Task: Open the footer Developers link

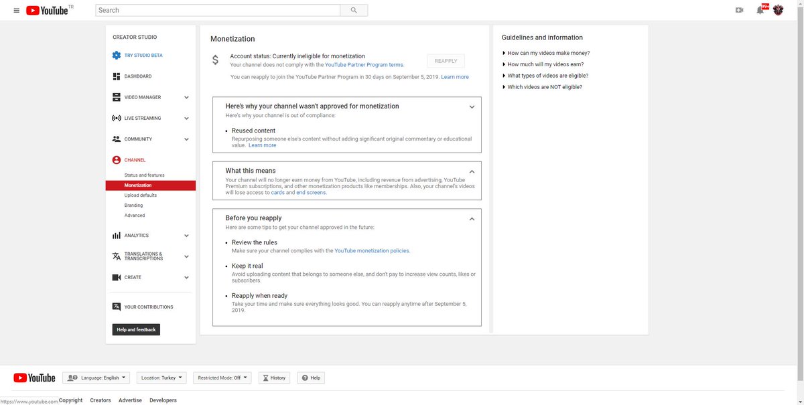Action: [163, 400]
